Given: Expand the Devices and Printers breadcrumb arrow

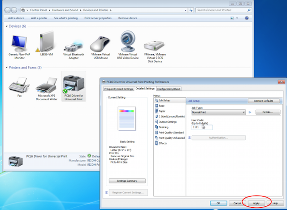Looking at the screenshot, I should pos(111,10).
